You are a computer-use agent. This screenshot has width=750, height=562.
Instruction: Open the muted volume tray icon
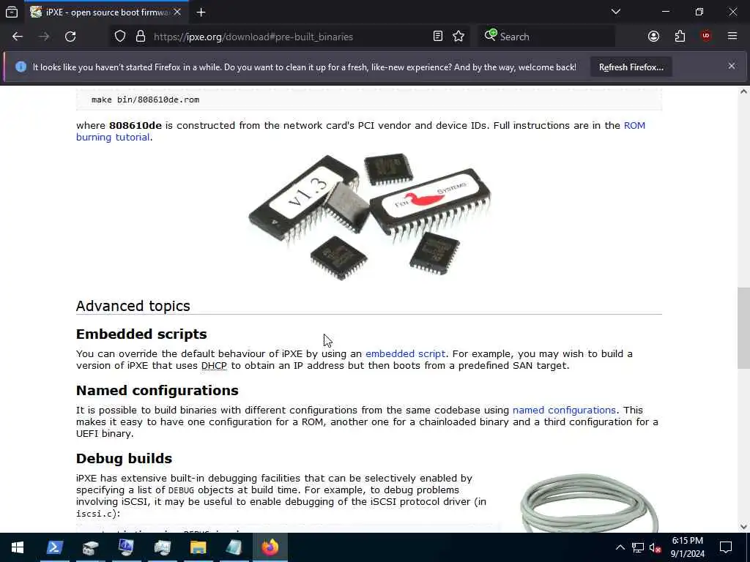[x=656, y=547]
